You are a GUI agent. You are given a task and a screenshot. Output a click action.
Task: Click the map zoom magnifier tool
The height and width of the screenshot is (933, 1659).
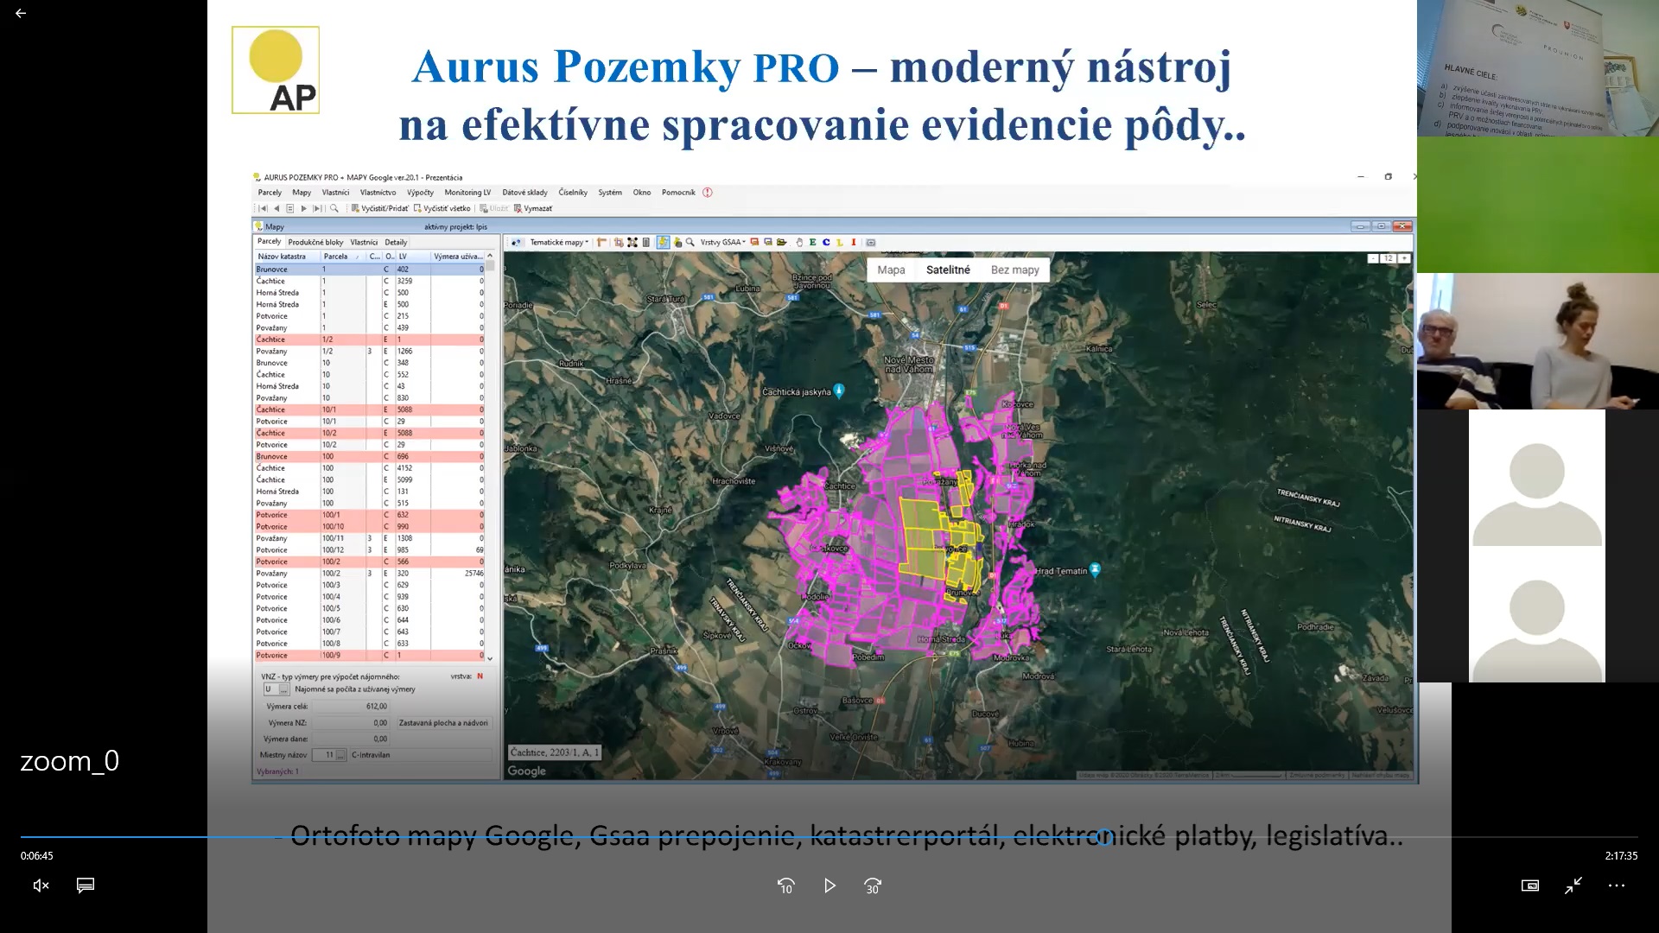[690, 243]
